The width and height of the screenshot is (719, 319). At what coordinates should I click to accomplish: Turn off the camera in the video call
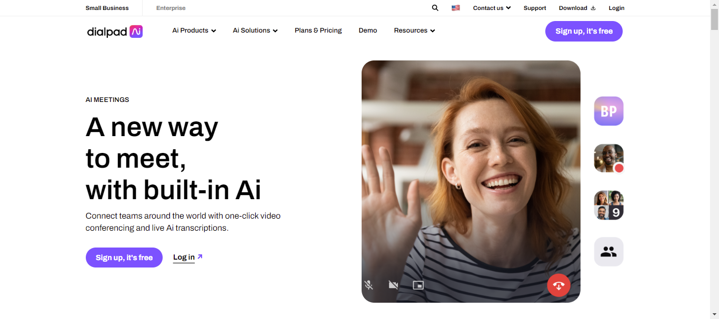tap(394, 285)
